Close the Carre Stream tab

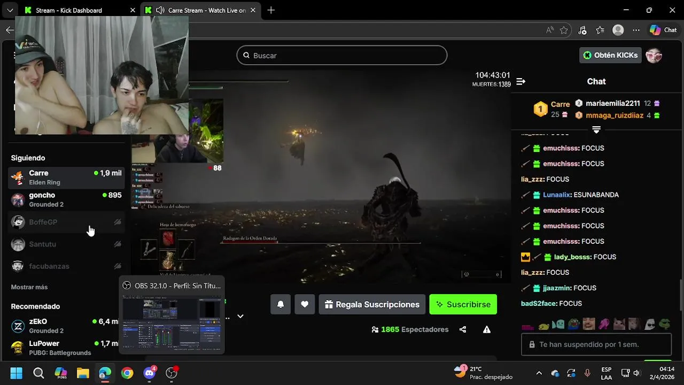coord(253,10)
